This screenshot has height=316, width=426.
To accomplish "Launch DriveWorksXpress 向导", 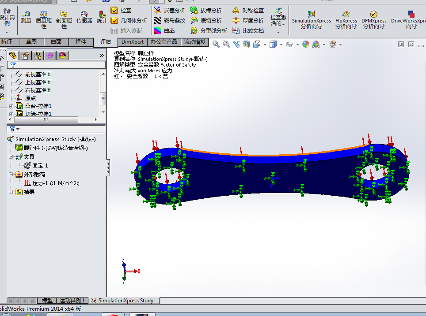I will click(408, 20).
